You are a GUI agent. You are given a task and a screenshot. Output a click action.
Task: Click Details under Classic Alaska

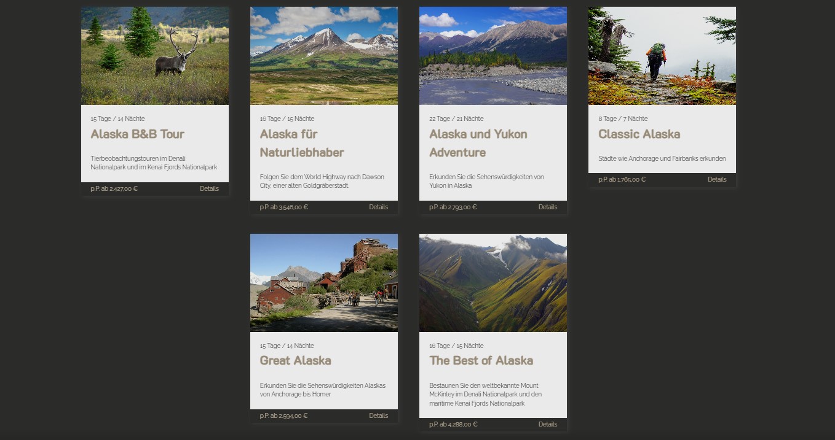tap(717, 179)
